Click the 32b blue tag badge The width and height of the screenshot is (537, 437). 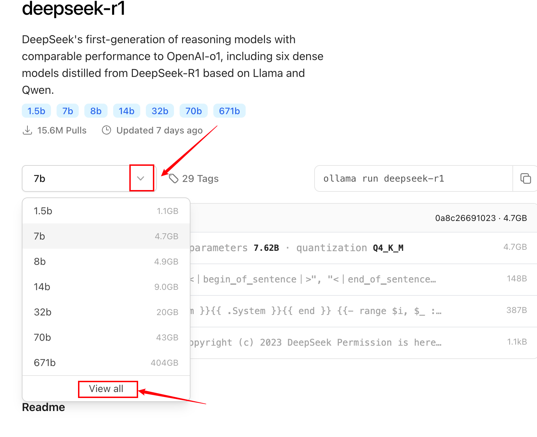[160, 111]
